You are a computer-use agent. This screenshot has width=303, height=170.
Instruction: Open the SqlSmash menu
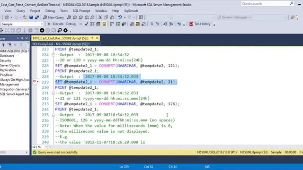tap(131, 11)
